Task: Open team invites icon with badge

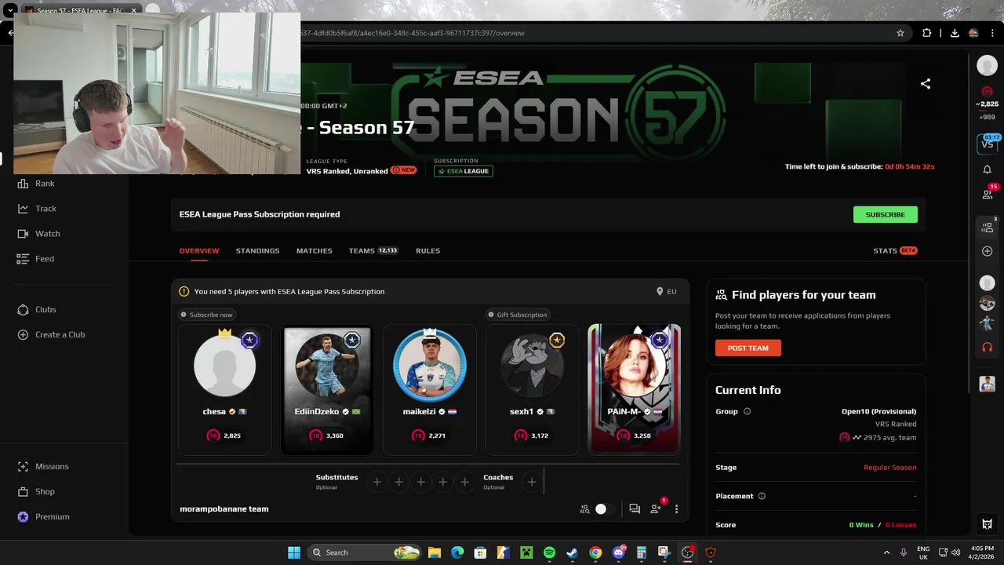Action: (x=656, y=508)
